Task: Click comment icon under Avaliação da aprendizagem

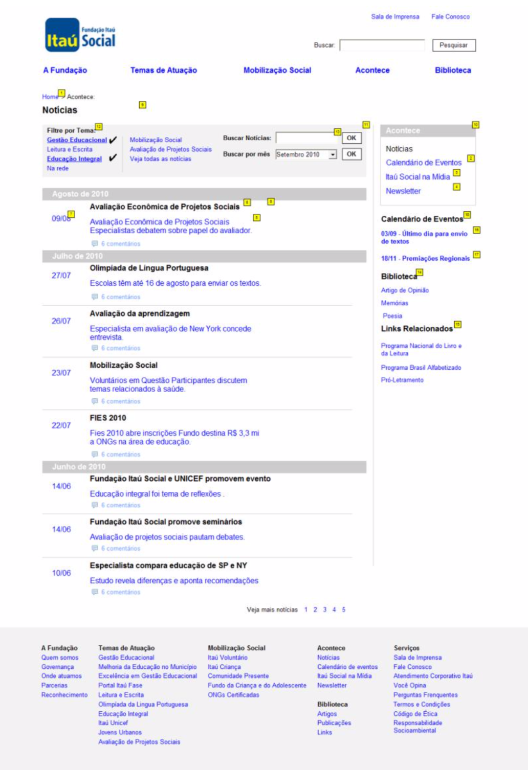Action: click(95, 348)
